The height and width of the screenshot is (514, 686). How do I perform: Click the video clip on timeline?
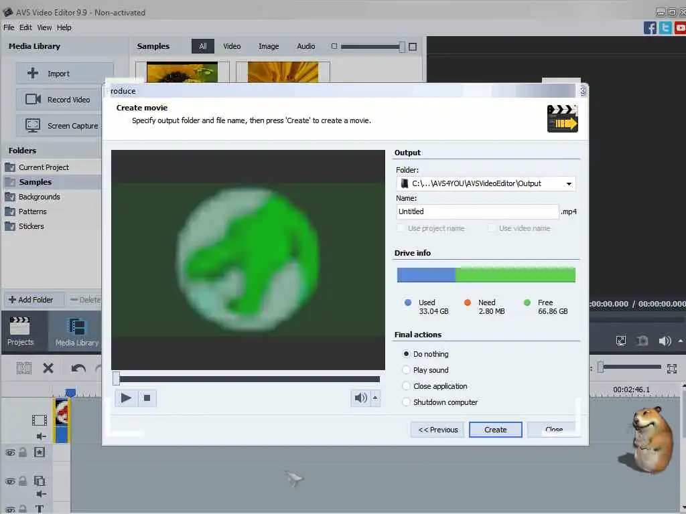tap(62, 420)
